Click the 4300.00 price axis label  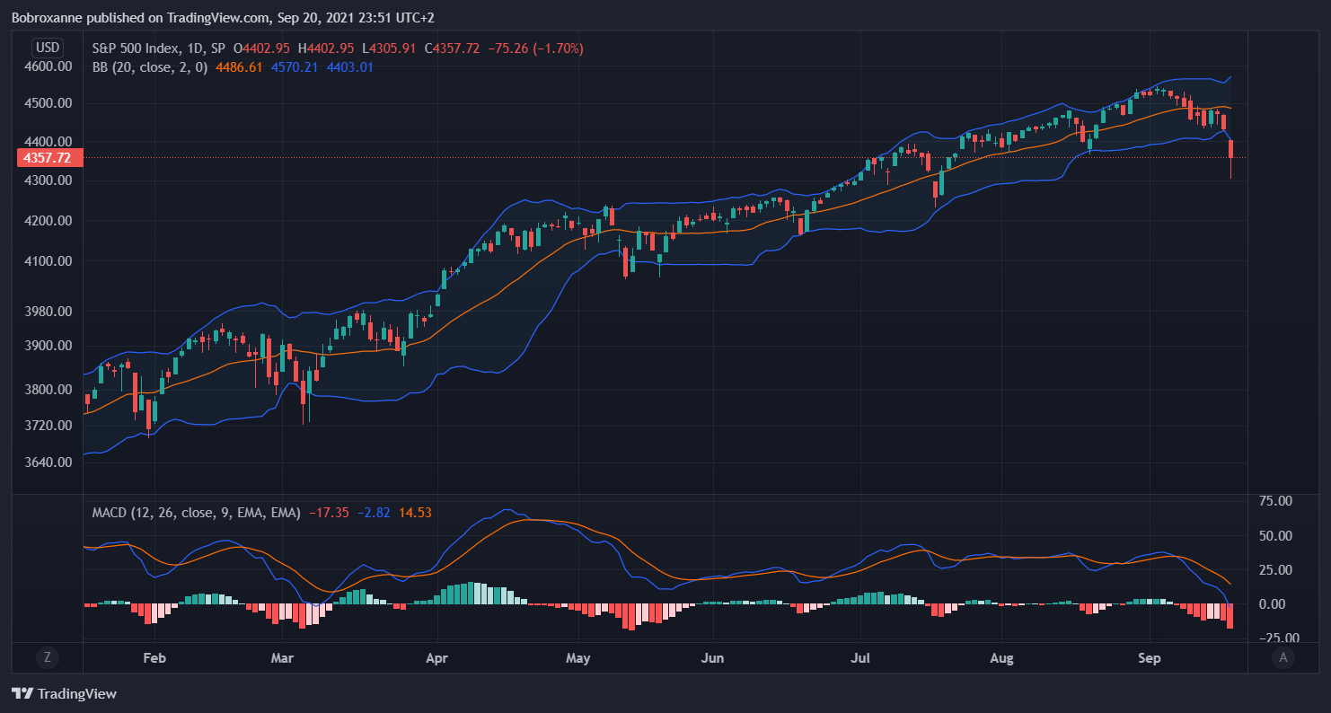(x=48, y=180)
